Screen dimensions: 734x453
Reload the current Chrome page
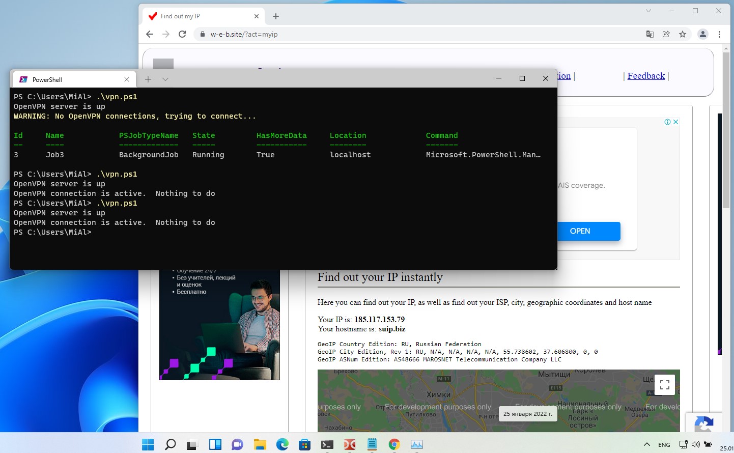click(182, 34)
